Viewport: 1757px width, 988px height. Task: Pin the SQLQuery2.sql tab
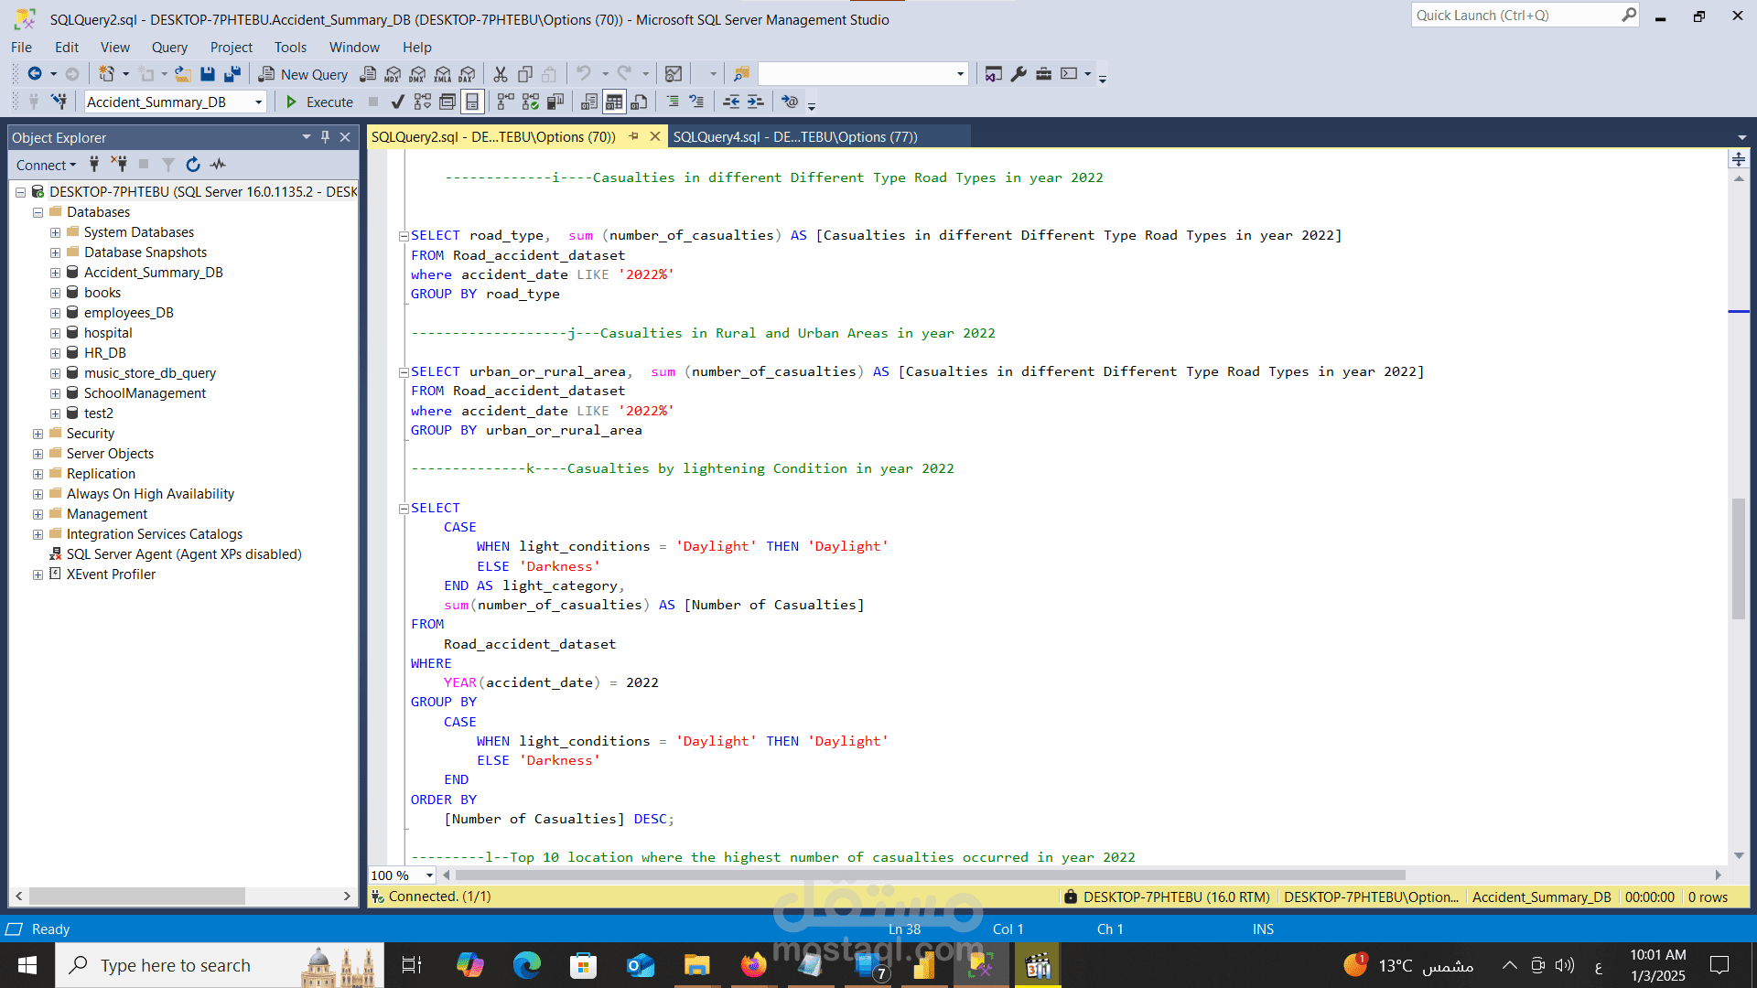[x=633, y=136]
